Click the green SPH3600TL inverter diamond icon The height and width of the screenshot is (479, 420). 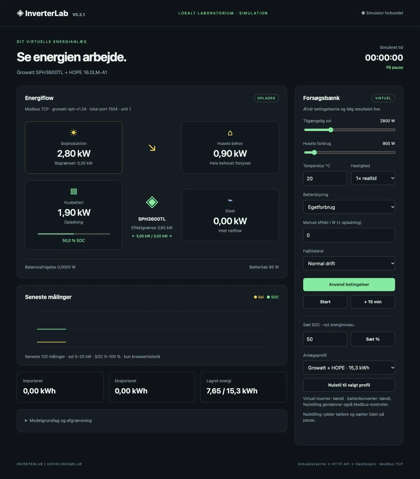point(152,202)
